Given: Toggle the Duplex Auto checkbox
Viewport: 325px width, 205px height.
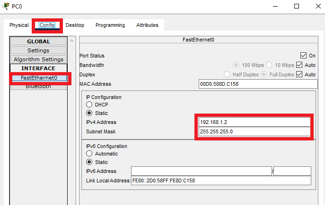Looking at the screenshot, I should coord(299,74).
